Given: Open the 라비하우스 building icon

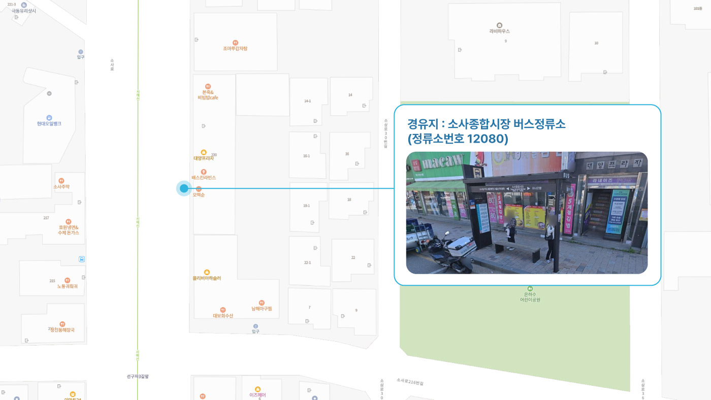Looking at the screenshot, I should click(x=499, y=25).
